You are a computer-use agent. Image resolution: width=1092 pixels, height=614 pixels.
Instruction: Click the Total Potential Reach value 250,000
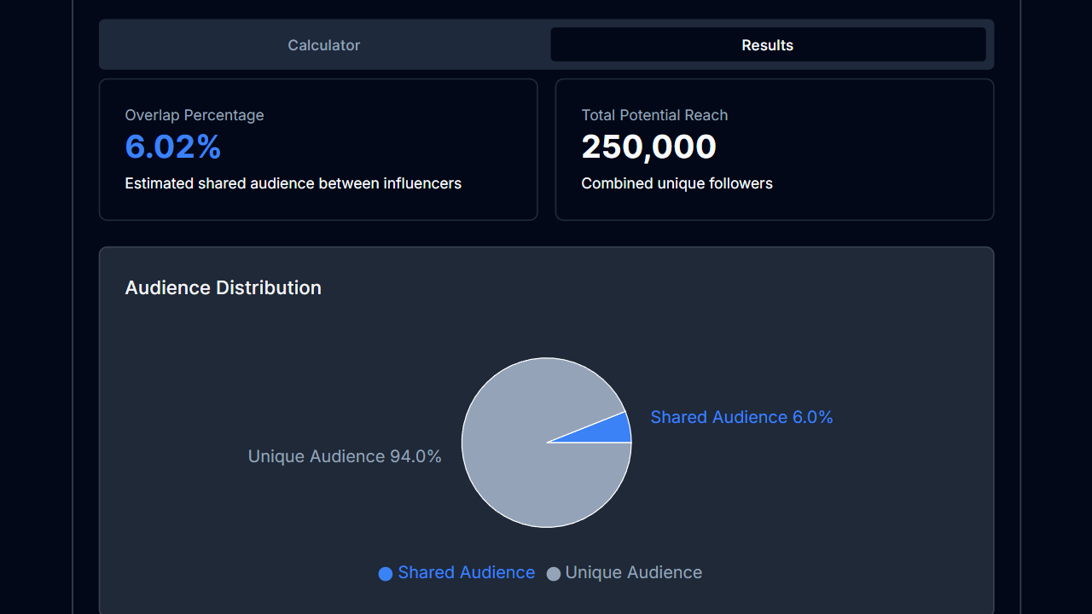pyautogui.click(x=648, y=147)
